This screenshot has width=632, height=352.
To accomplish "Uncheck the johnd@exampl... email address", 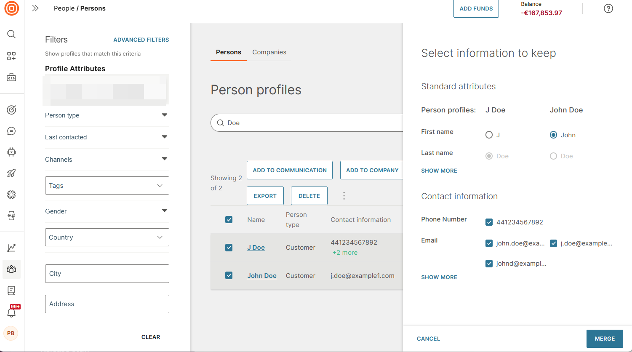I will point(489,263).
